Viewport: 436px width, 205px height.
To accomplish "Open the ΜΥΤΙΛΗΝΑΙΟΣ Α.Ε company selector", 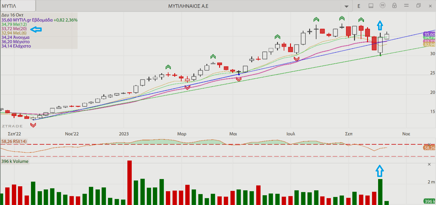I will click(x=189, y=6).
